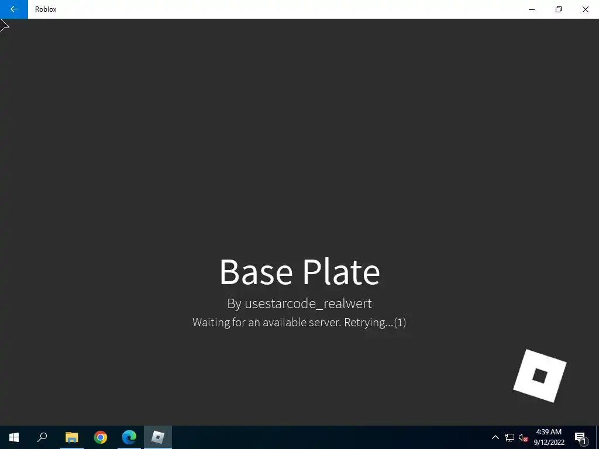Click the muted volume speaker icon
The image size is (599, 449).
coord(523,437)
